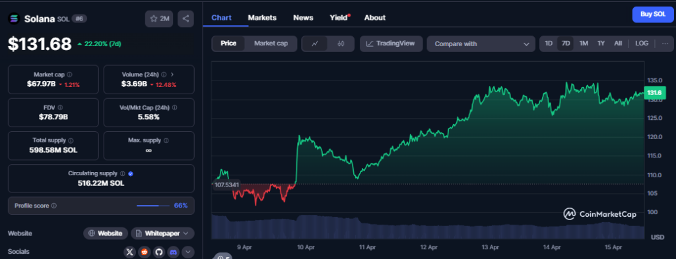The width and height of the screenshot is (676, 259).
Task: Open Solana's Reddit social link
Action: click(145, 252)
